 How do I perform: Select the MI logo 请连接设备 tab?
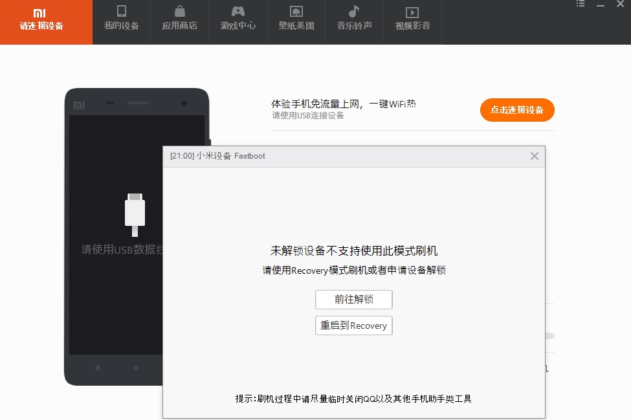[41, 19]
